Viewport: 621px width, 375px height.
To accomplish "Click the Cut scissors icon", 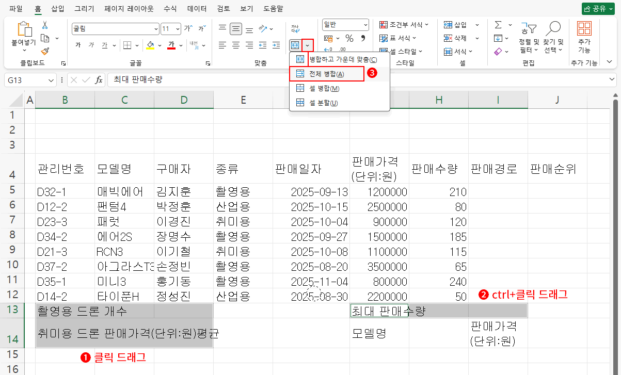I will pos(45,25).
